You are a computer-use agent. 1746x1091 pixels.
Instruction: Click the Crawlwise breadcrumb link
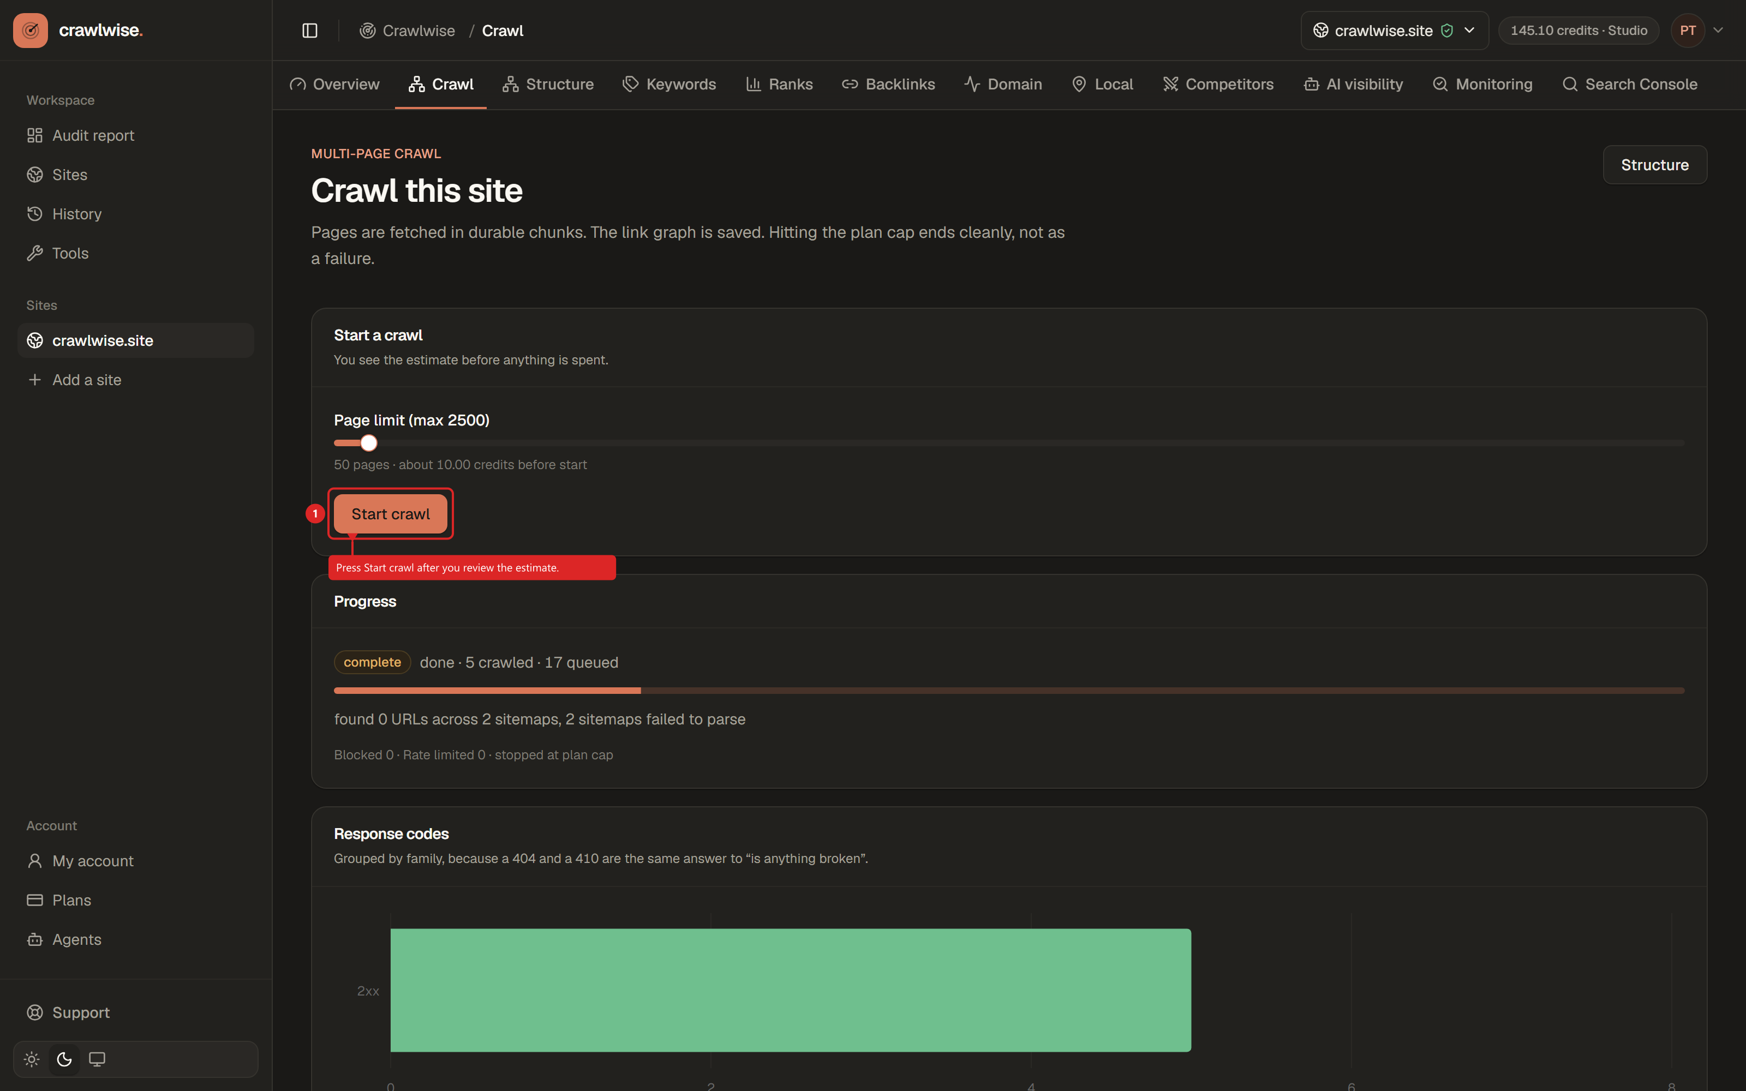(418, 31)
